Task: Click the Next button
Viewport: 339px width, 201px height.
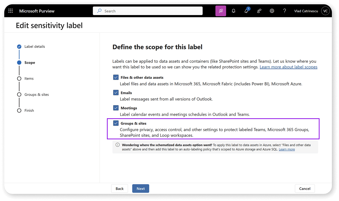Action: (140, 188)
